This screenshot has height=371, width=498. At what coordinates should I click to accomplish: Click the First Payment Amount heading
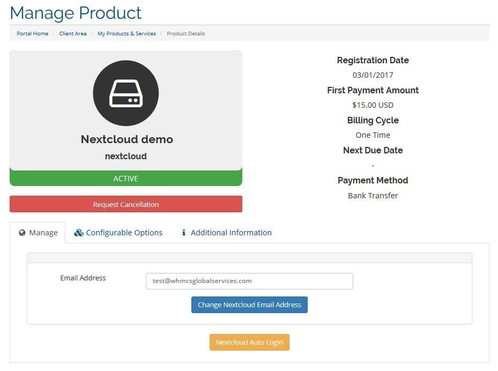(373, 91)
